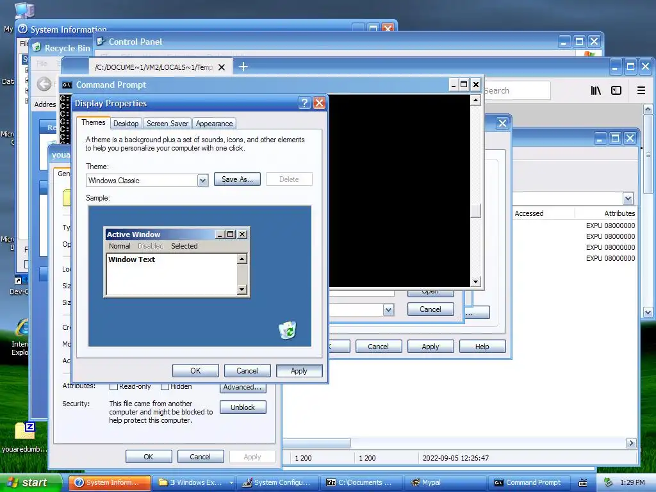
Task: Open a new tab with plus icon
Action: coord(243,67)
